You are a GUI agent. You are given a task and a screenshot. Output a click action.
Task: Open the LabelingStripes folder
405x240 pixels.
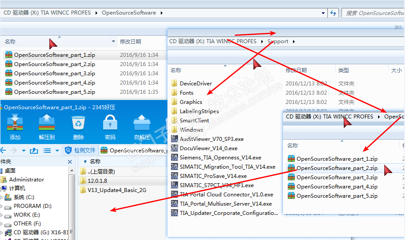[x=195, y=111]
